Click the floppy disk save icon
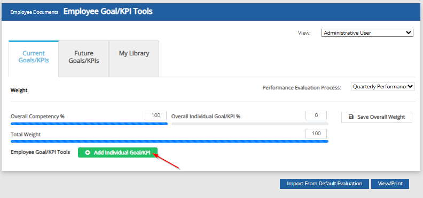Viewport: 423px width, 198px height. pos(351,117)
